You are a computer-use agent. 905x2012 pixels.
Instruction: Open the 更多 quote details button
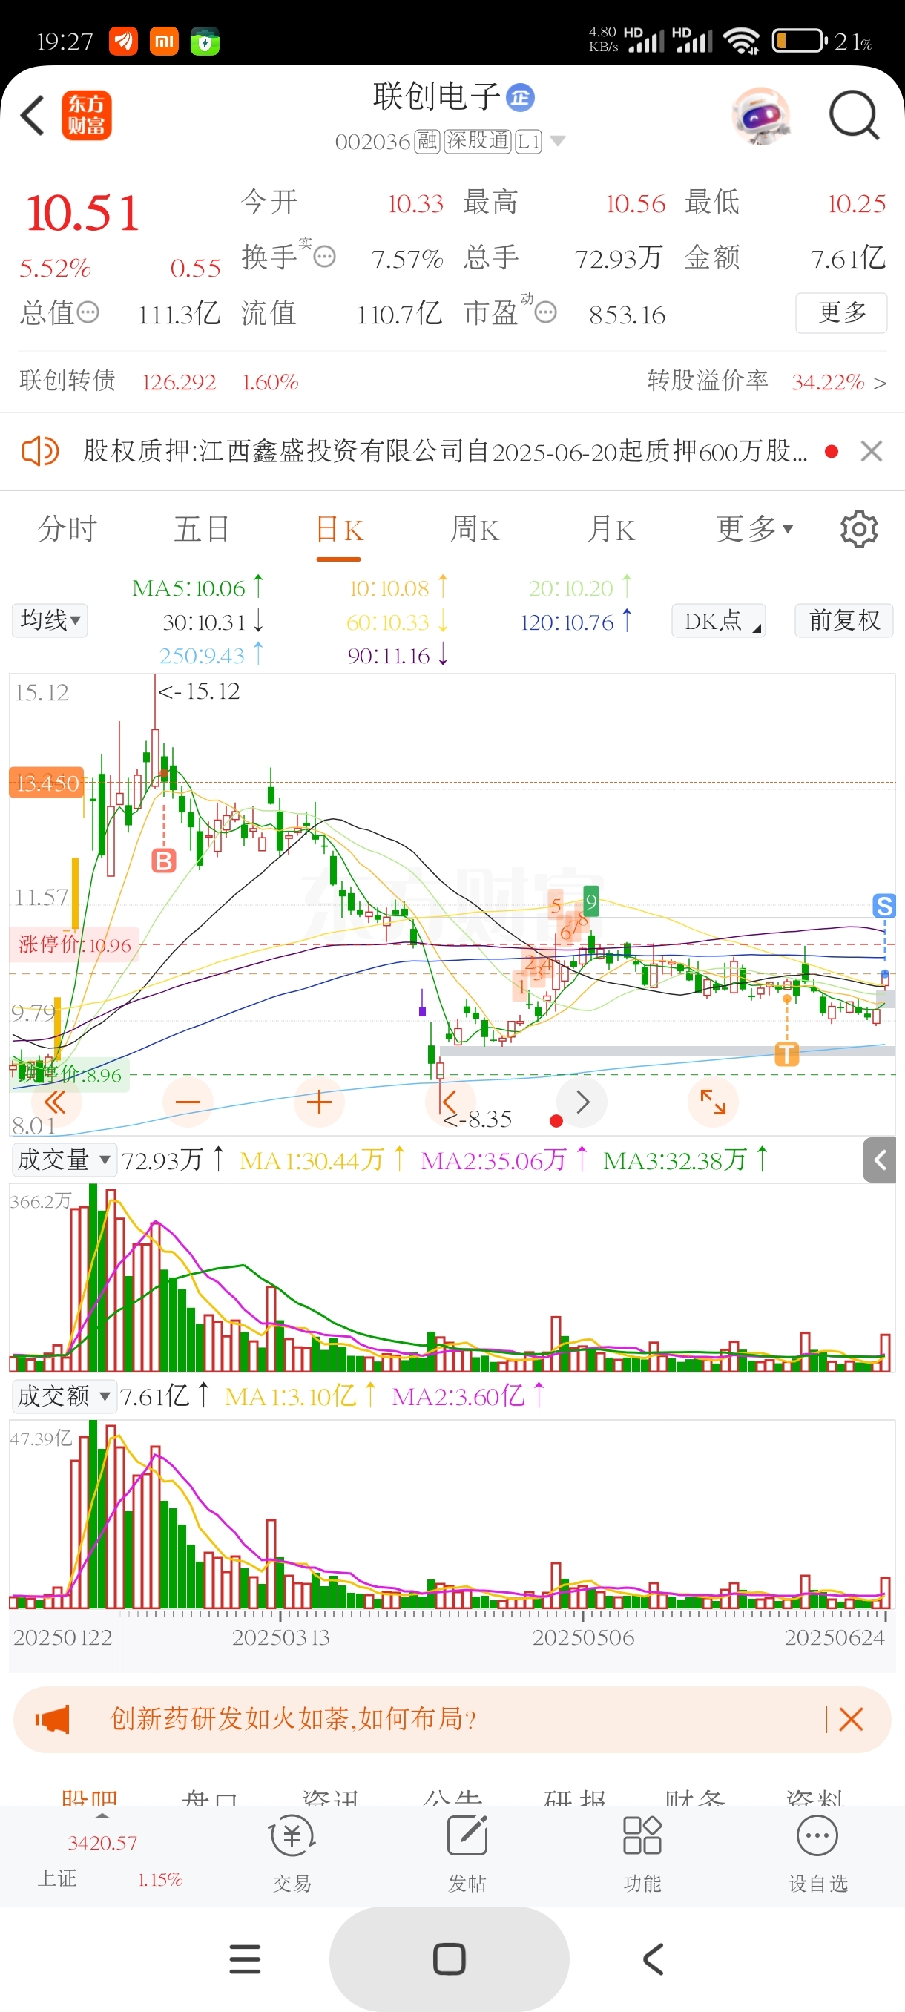tap(841, 312)
